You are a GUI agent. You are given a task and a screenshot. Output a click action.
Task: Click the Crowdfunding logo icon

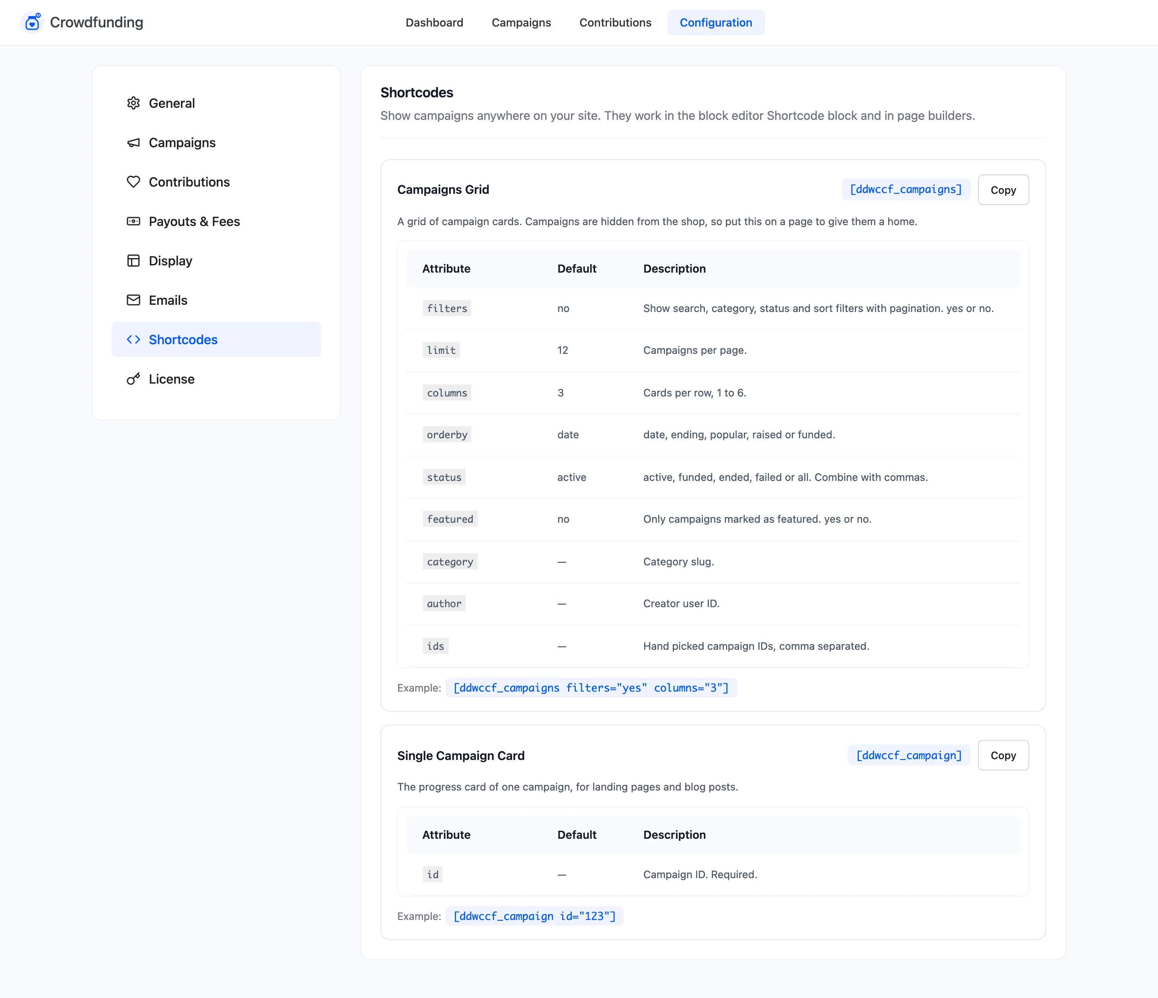pyautogui.click(x=33, y=23)
